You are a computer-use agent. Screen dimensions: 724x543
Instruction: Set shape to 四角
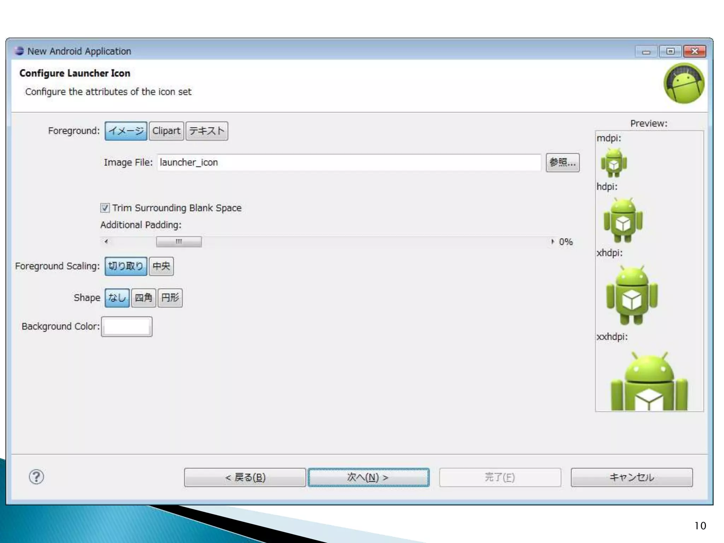(143, 298)
